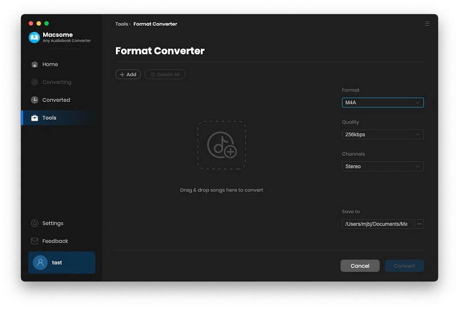Open the Quality dropdown showing 256kbps
This screenshot has height=309, width=459.
point(383,134)
